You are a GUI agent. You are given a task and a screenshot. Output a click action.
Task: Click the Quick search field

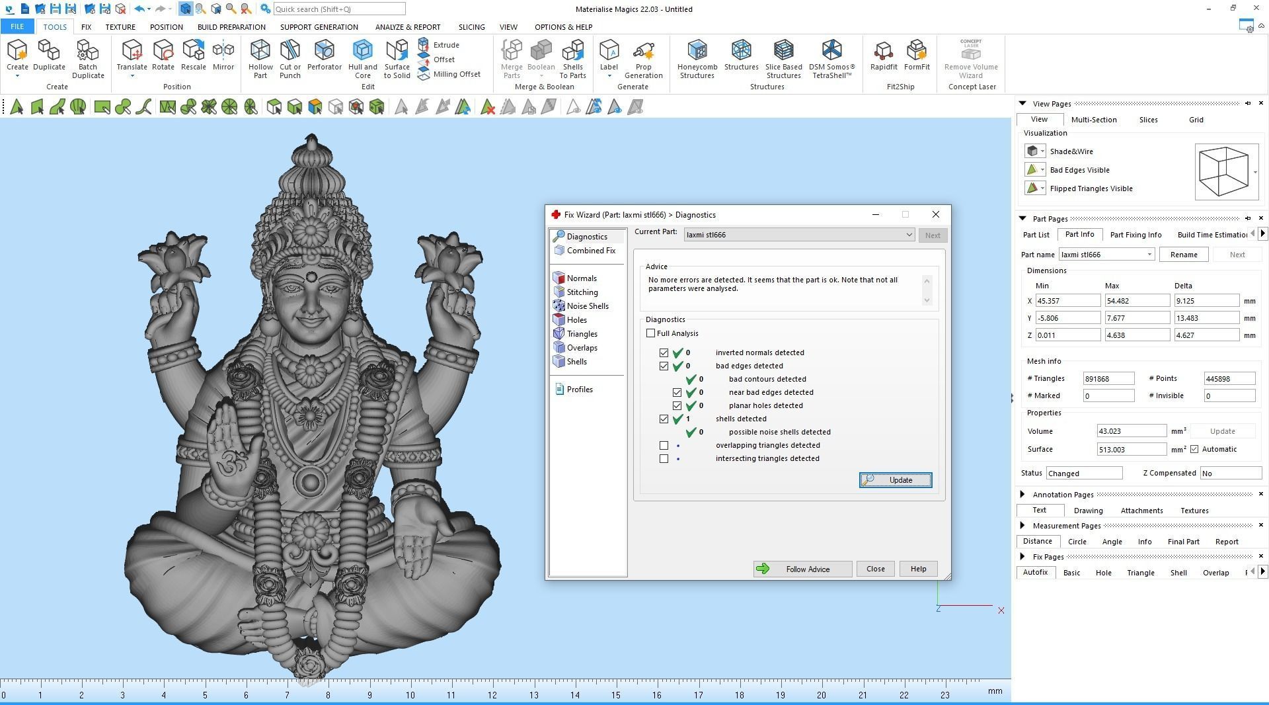[x=338, y=9]
